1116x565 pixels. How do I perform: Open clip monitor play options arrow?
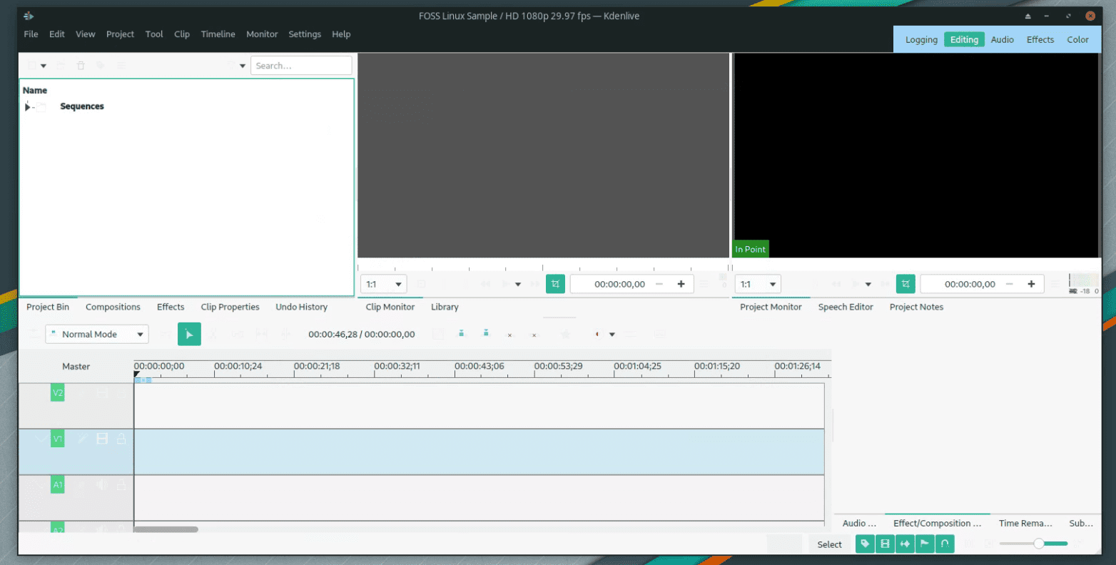tap(518, 285)
